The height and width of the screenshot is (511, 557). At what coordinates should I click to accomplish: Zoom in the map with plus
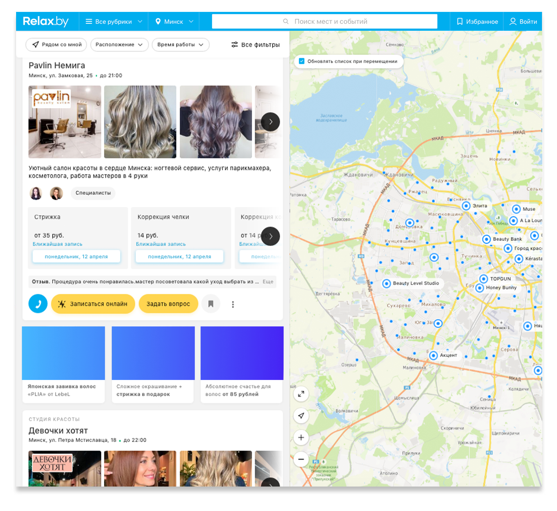tap(301, 437)
